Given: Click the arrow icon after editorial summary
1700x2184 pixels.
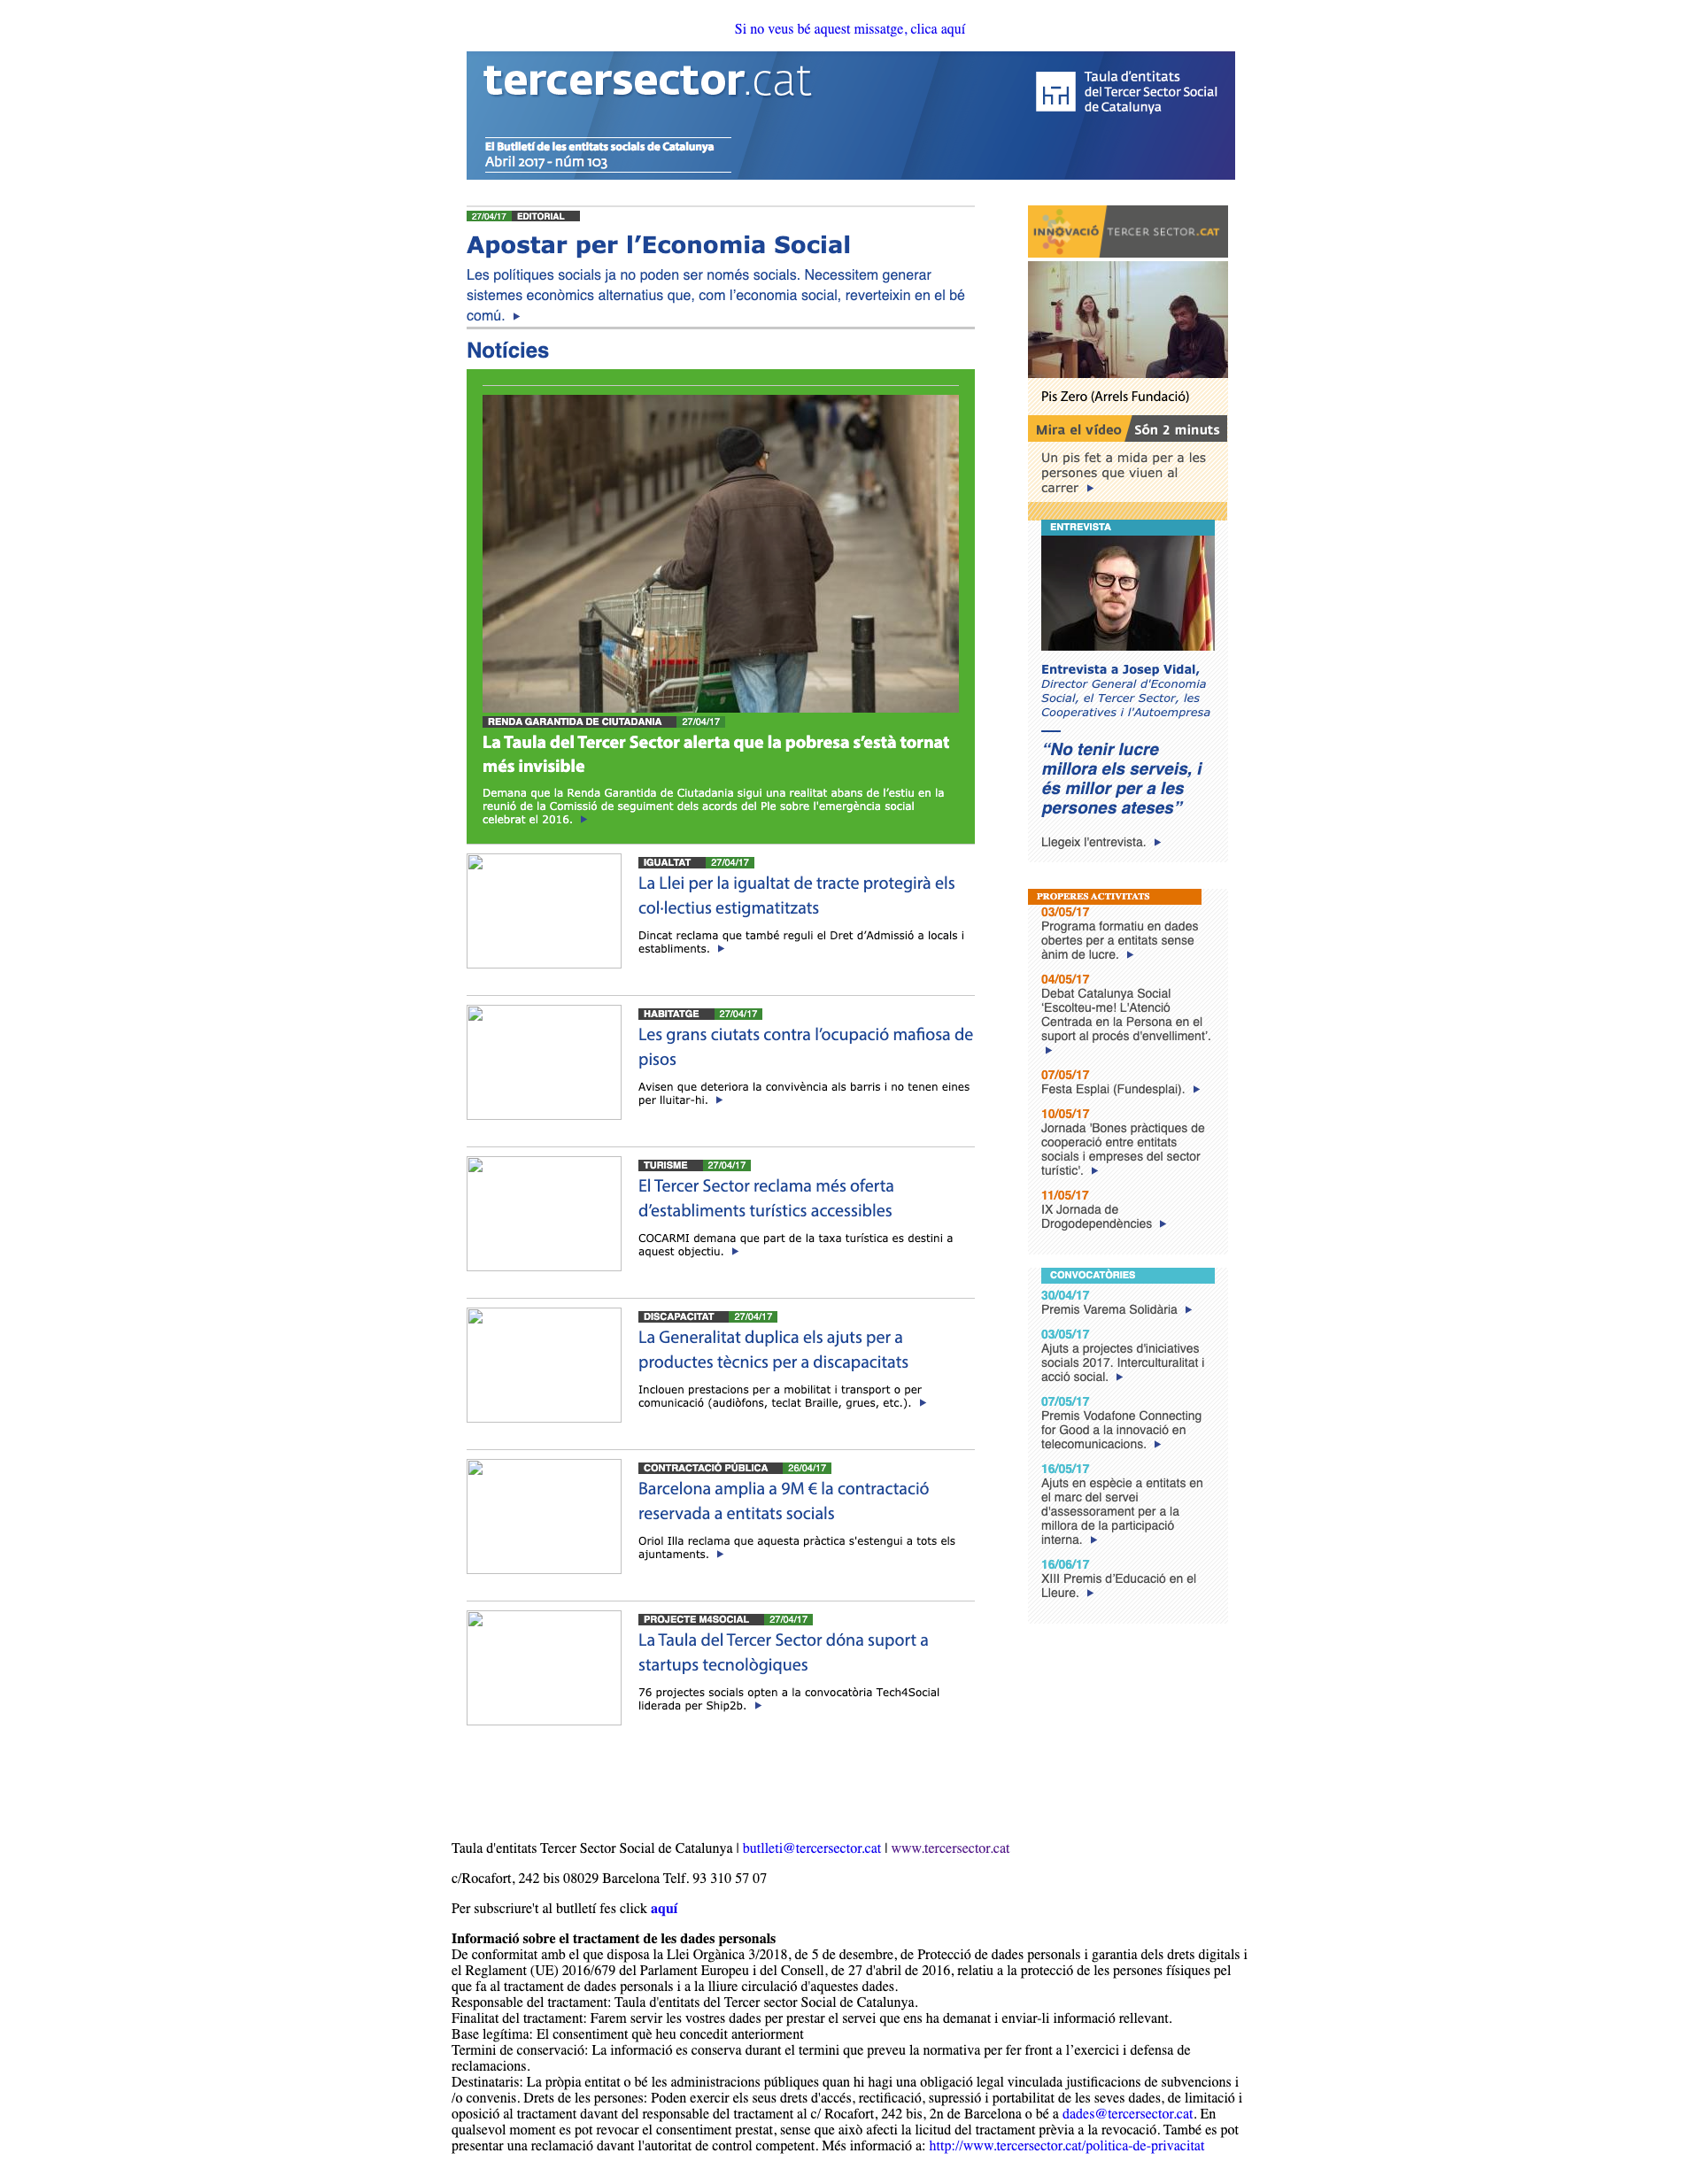Looking at the screenshot, I should [516, 316].
